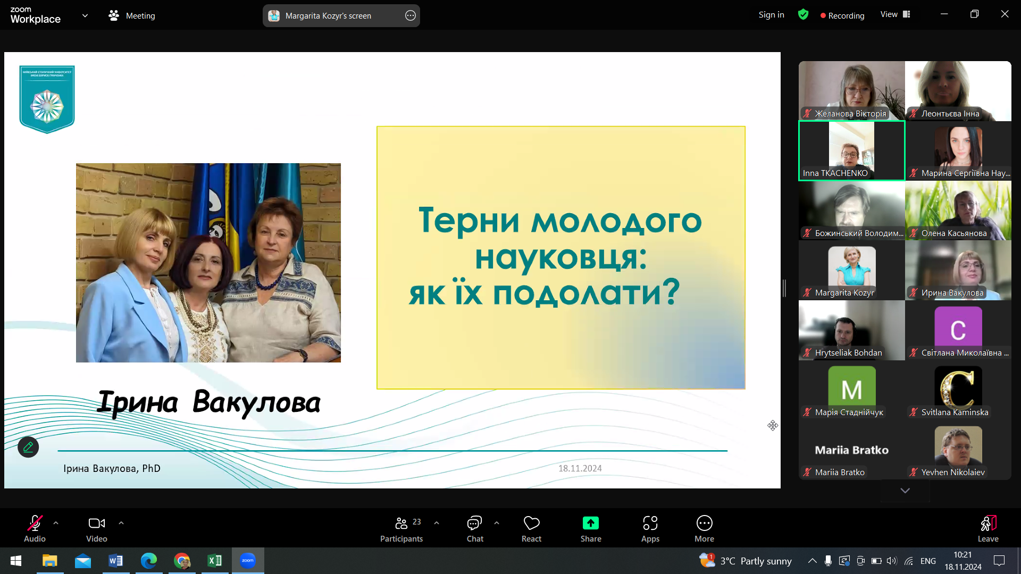
Task: Click the React heart icon
Action: (x=531, y=524)
